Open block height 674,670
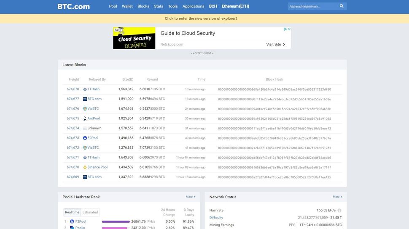Image resolution: width=409 pixels, height=229 pixels. tap(73, 167)
